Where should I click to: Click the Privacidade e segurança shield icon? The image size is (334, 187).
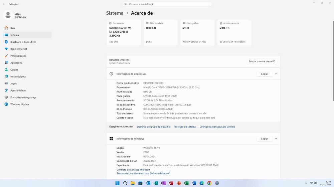[x=6, y=97]
